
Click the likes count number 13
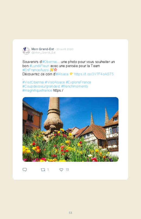[x=67, y=170]
